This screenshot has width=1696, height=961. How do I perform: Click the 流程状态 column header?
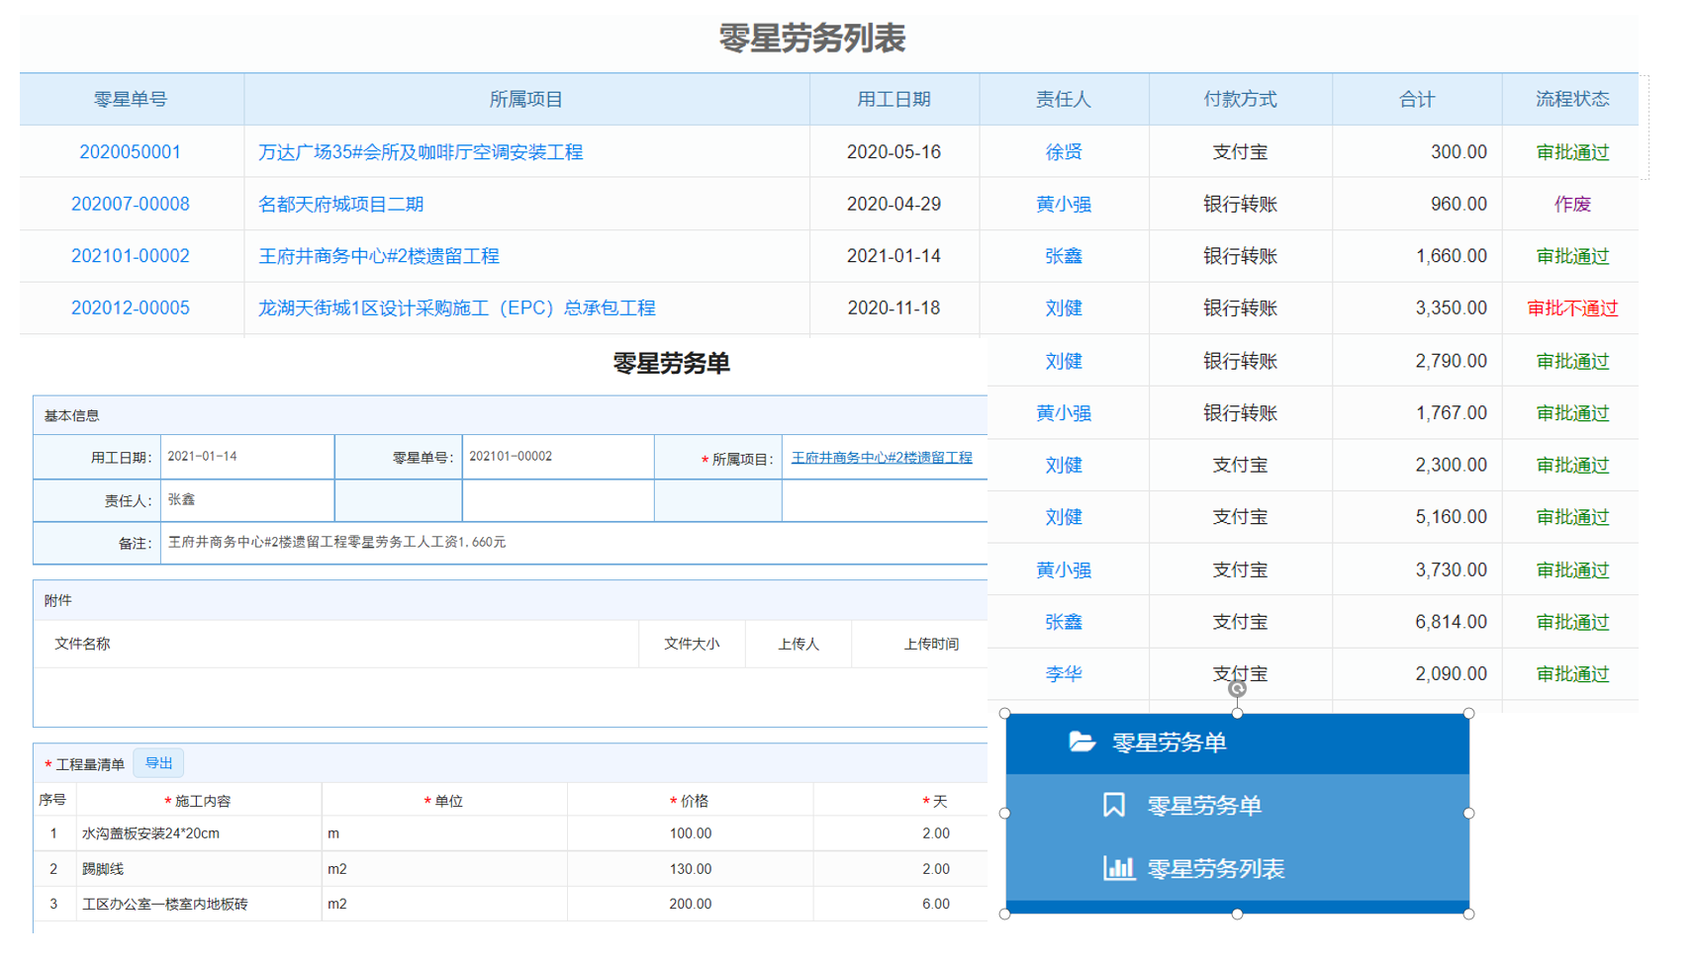[1571, 99]
